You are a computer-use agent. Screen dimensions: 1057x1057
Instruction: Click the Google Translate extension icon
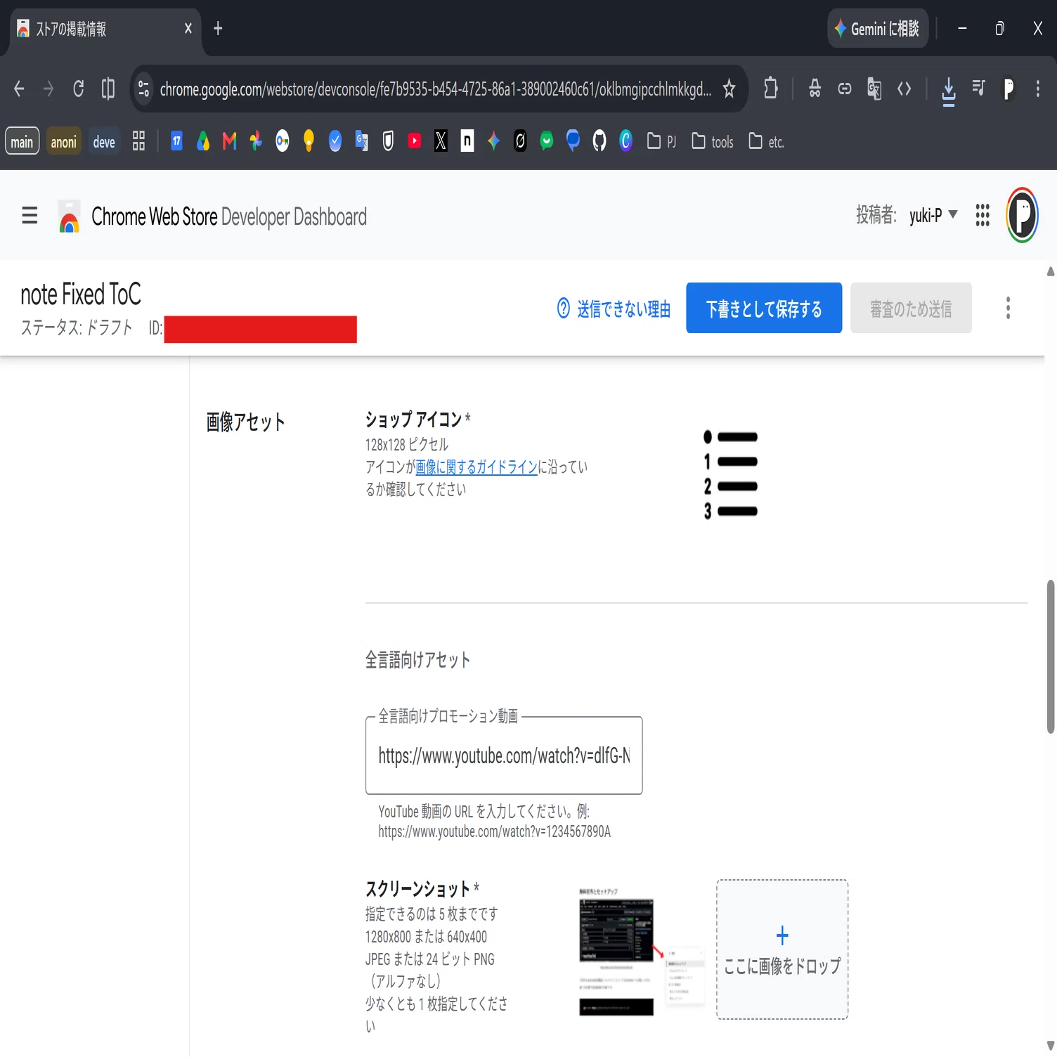point(874,89)
